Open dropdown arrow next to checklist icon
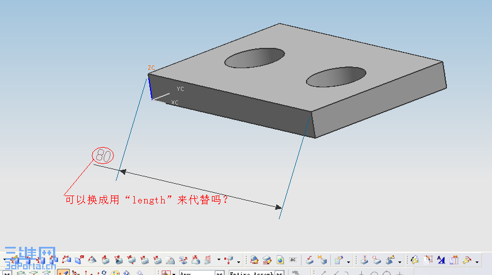This screenshot has height=275, width=492. point(348,261)
